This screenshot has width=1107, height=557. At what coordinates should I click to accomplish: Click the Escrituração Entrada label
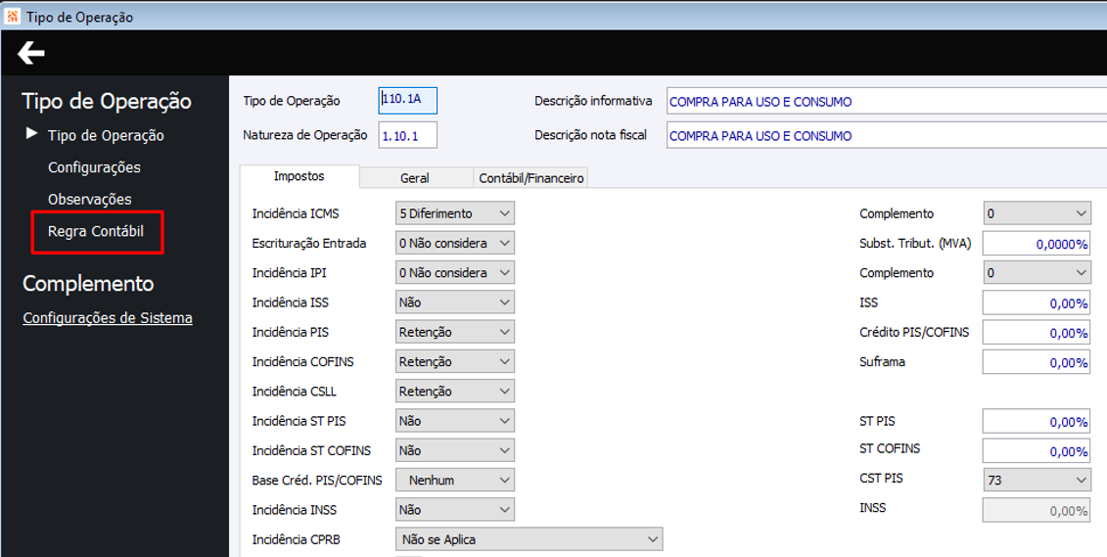[x=309, y=243]
